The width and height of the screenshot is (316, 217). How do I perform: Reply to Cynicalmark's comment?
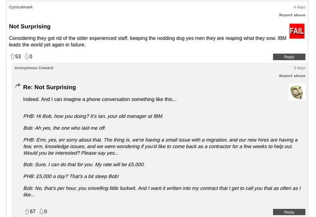(289, 57)
